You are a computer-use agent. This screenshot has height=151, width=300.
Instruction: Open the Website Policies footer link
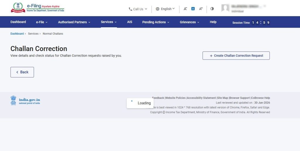coord(175,98)
